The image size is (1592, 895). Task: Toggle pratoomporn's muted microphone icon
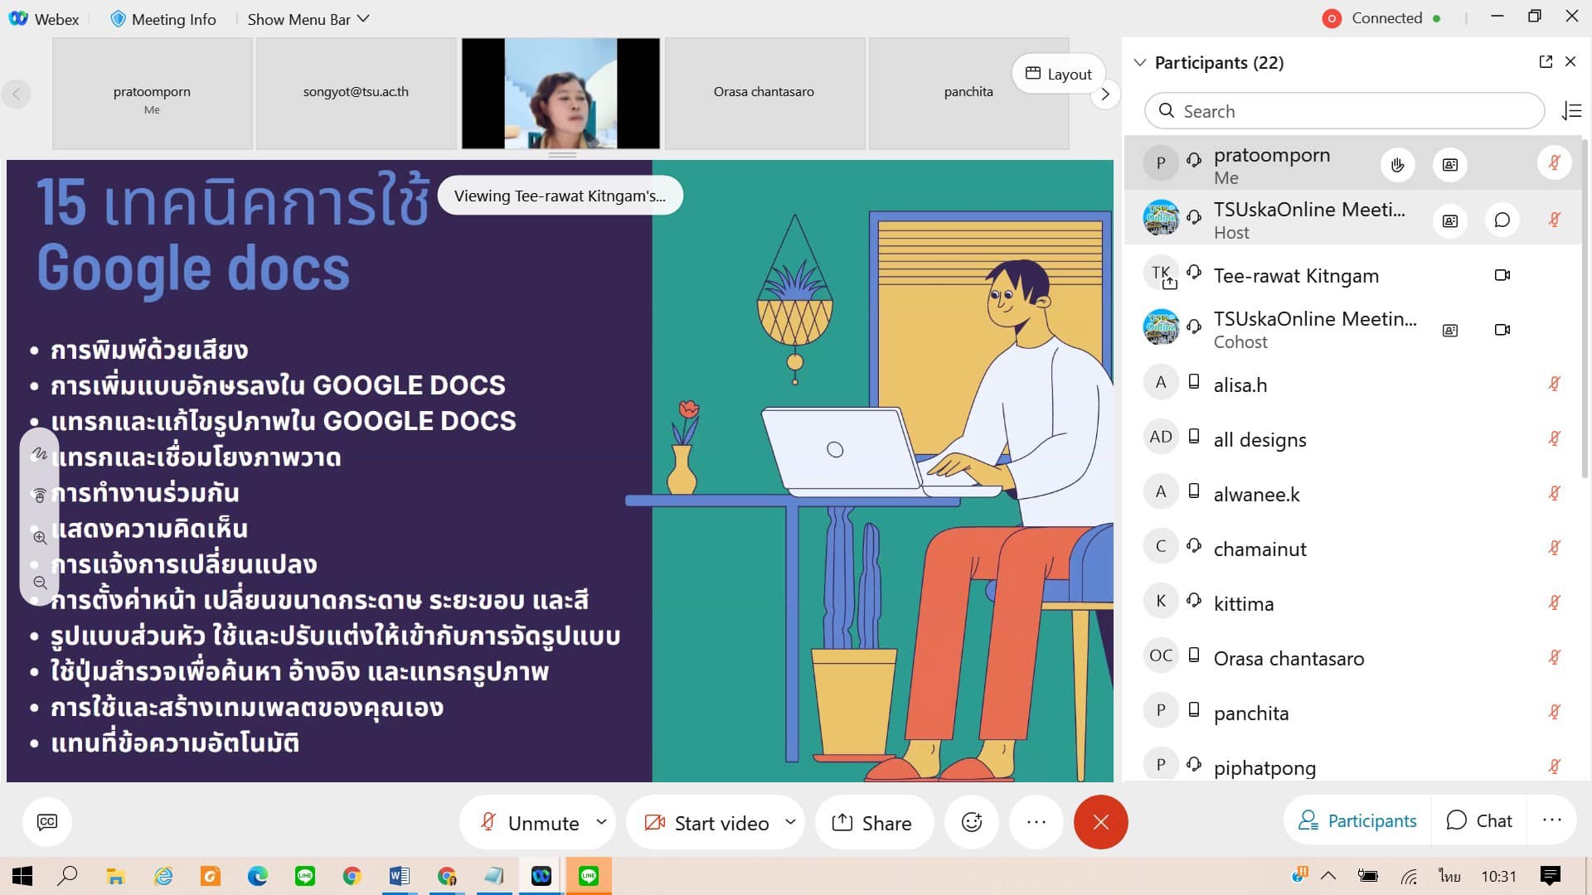pyautogui.click(x=1555, y=163)
